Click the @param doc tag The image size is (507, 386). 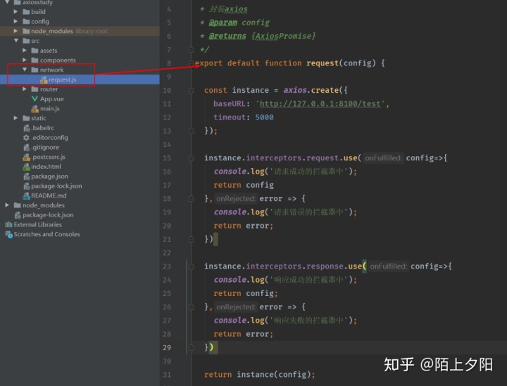223,22
